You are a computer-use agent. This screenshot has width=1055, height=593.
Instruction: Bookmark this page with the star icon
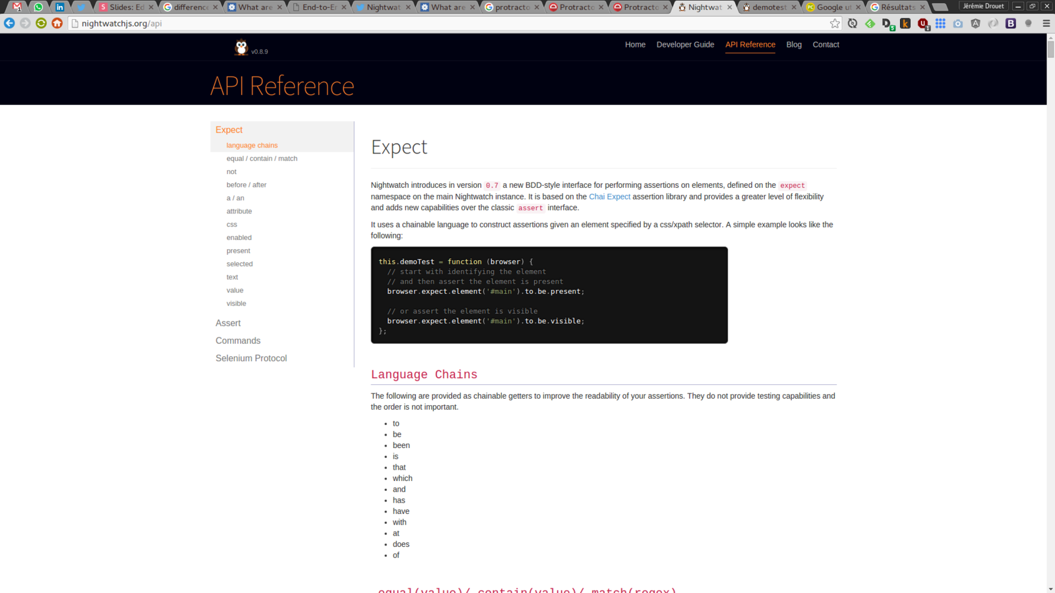(x=835, y=23)
